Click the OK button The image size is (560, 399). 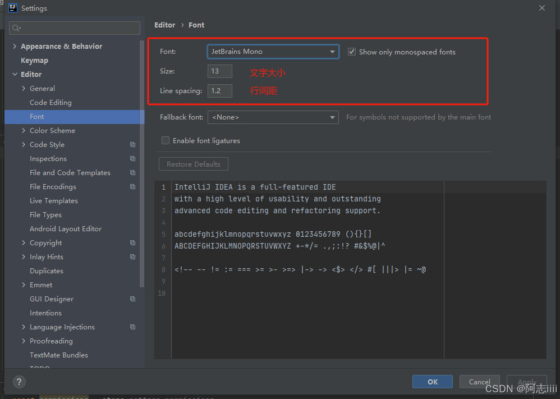pyautogui.click(x=433, y=382)
